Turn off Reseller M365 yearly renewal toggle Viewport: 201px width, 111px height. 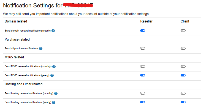[x=143, y=75]
